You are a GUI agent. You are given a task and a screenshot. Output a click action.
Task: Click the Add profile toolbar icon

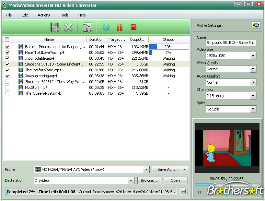[x=87, y=27]
